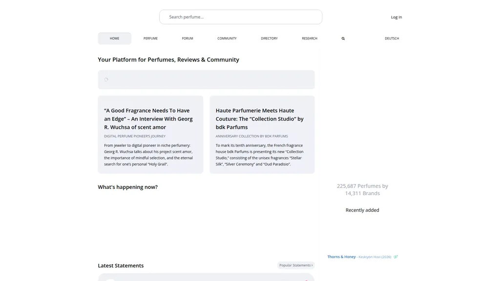This screenshot has width=500, height=281.
Task: Open the PERFUME menu item
Action: pos(150,39)
